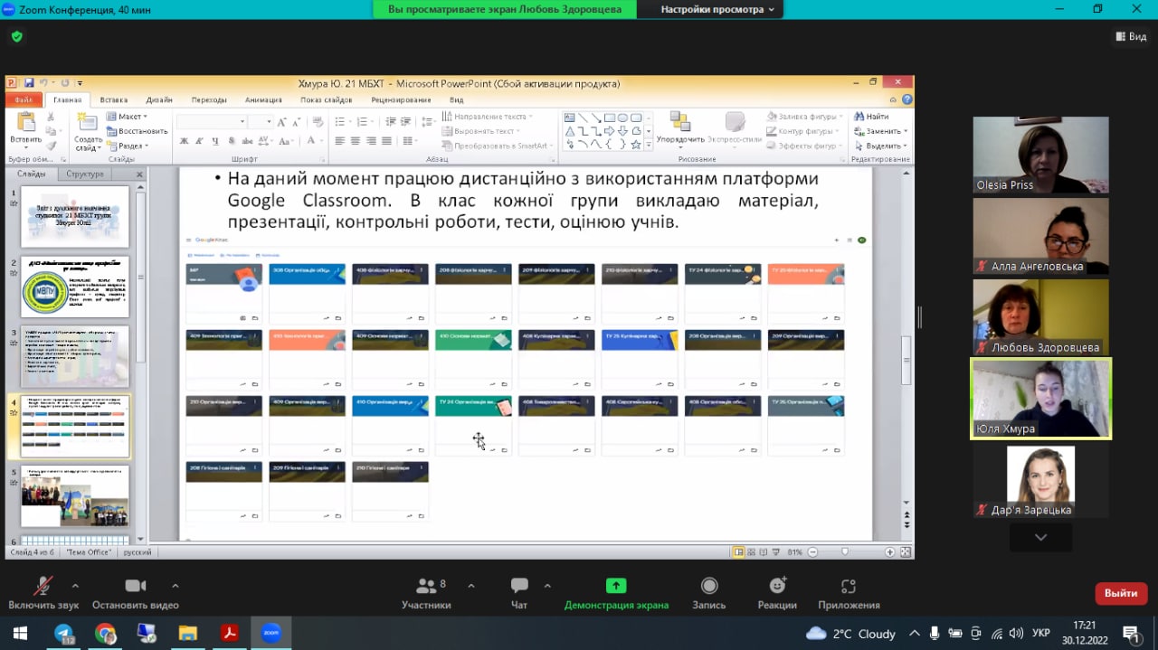Switch to slide sorter view
The width and height of the screenshot is (1158, 650).
752,551
